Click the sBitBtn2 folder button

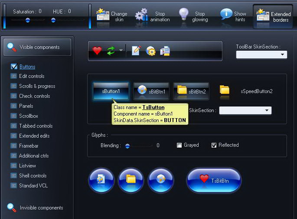[x=191, y=91]
